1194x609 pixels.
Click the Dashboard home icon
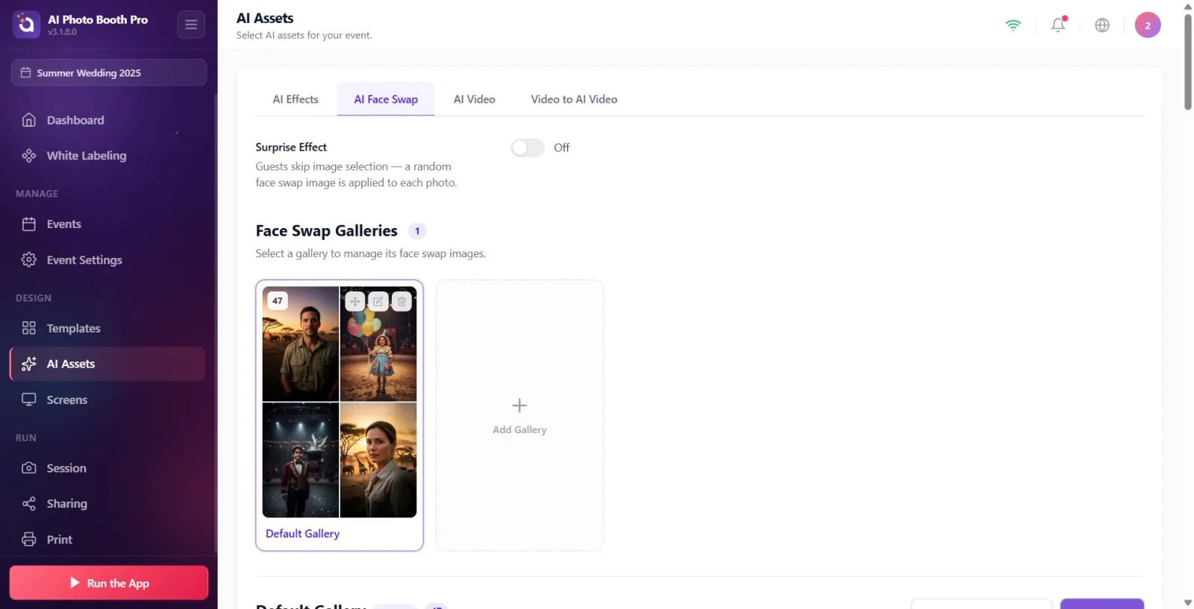[x=29, y=120]
